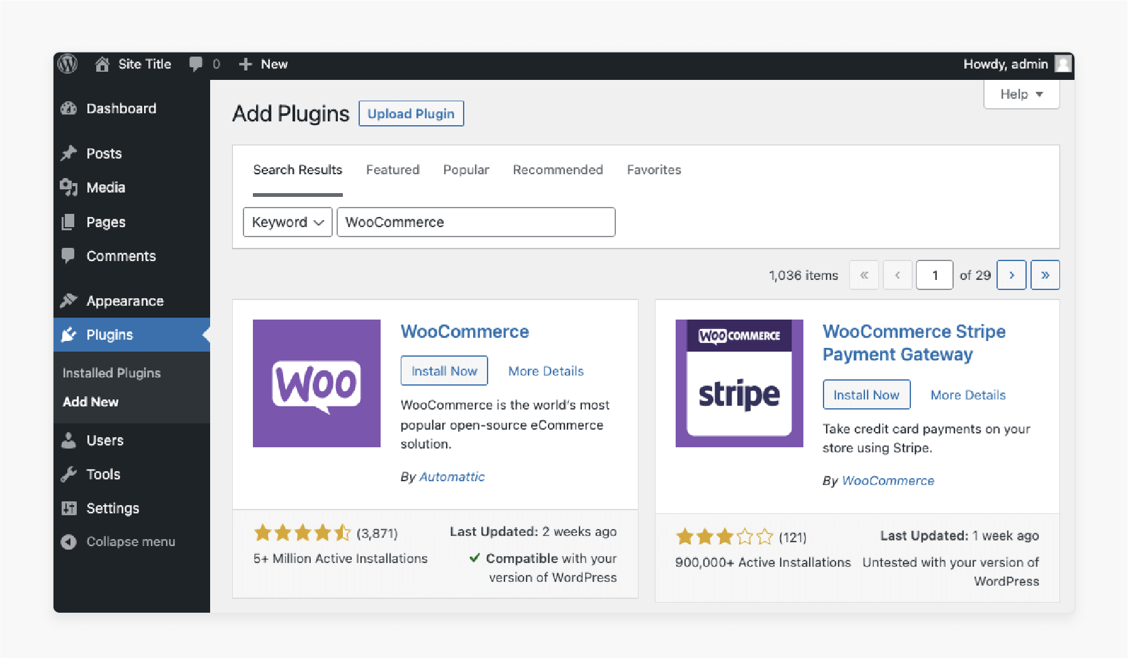
Task: Open the Keyword search type dropdown
Action: pos(288,222)
